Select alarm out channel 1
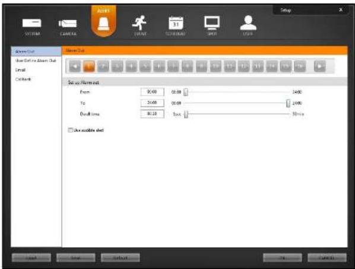 (89, 66)
